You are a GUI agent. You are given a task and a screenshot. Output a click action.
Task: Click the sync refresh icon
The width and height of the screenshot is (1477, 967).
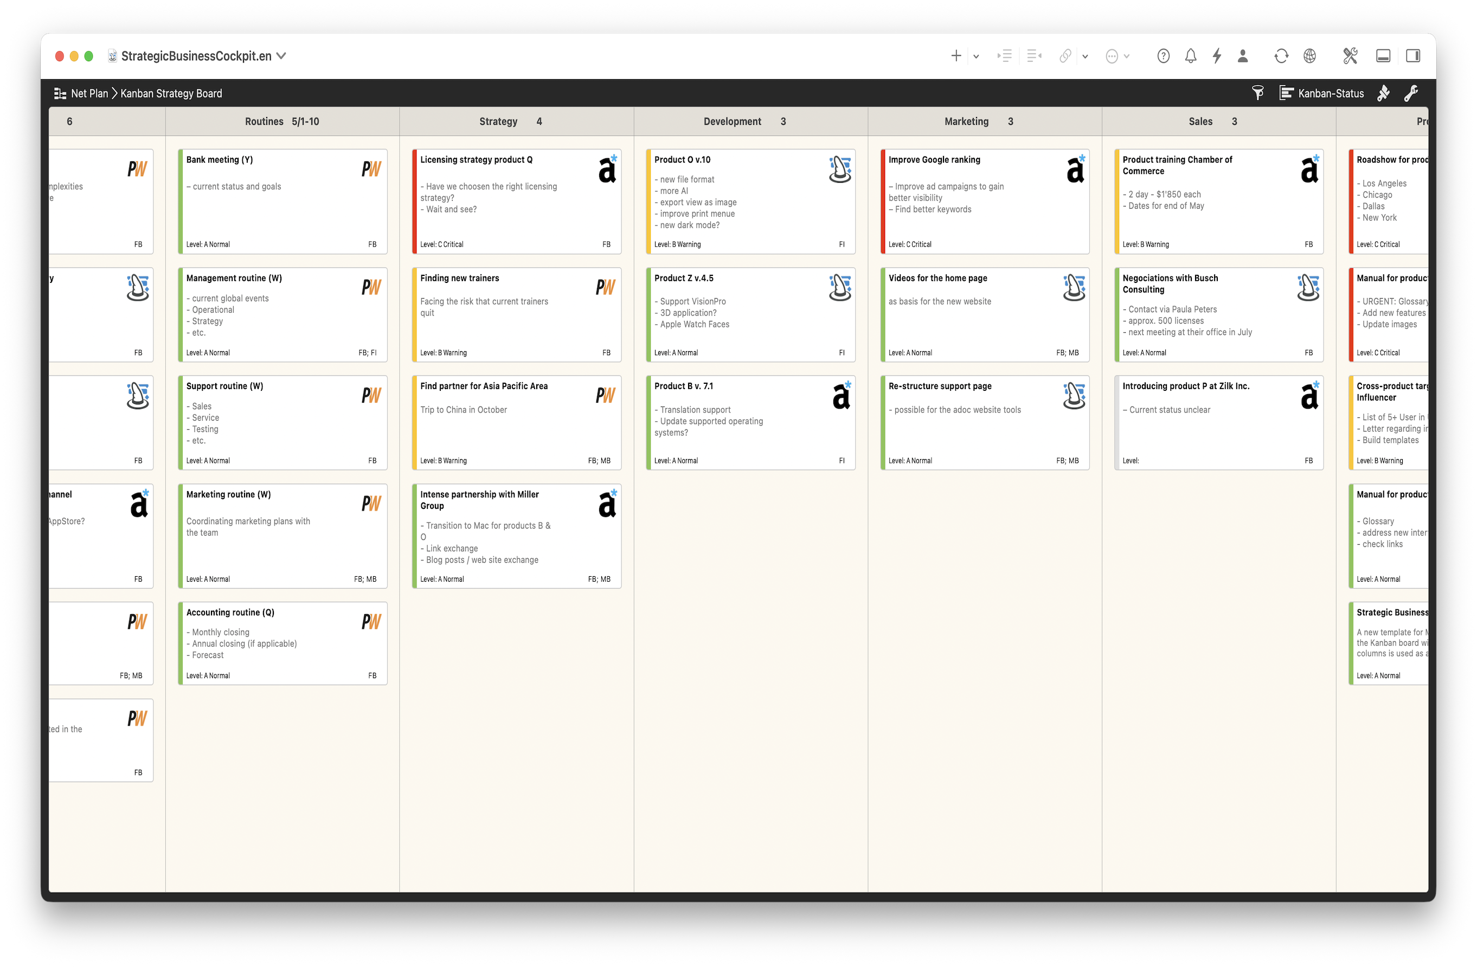(x=1281, y=56)
